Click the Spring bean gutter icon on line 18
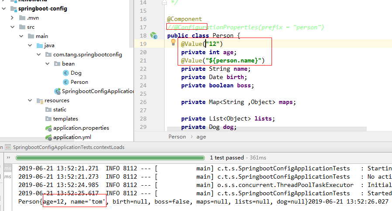 [154, 35]
